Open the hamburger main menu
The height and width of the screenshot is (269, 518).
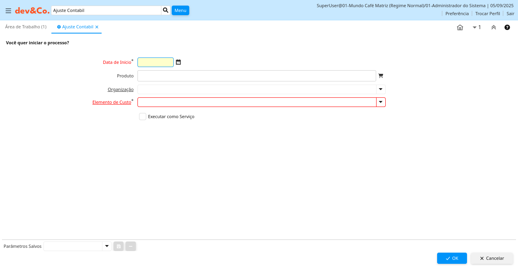point(8,11)
